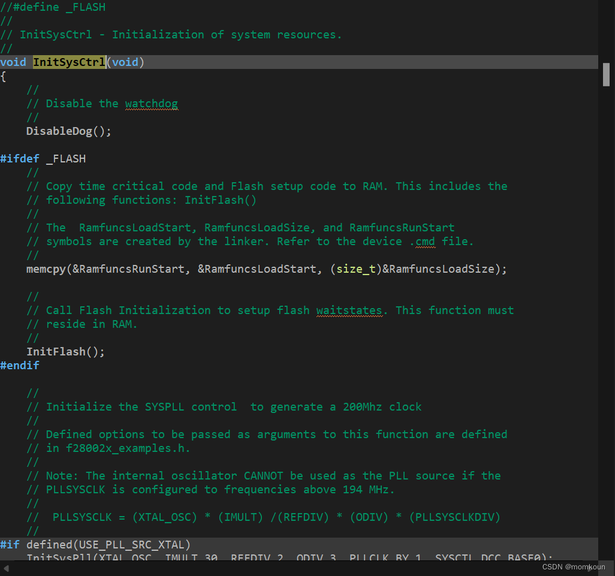Screen dimensions: 615x576
Task: Click the DisableDog(); function call
Action: coord(69,131)
